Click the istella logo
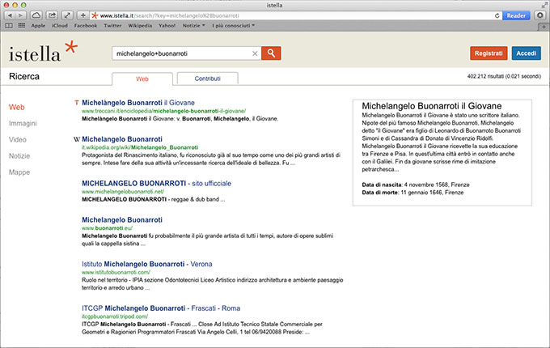 click(x=43, y=52)
